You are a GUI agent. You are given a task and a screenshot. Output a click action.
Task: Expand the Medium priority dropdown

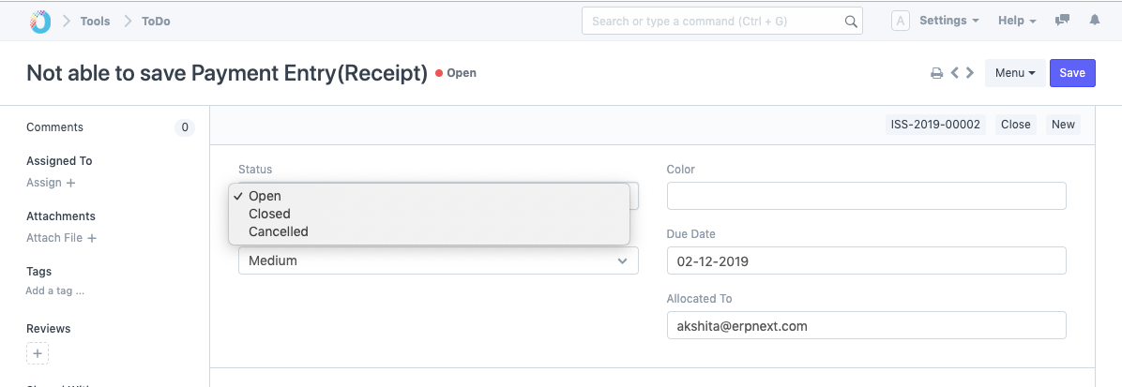point(438,260)
